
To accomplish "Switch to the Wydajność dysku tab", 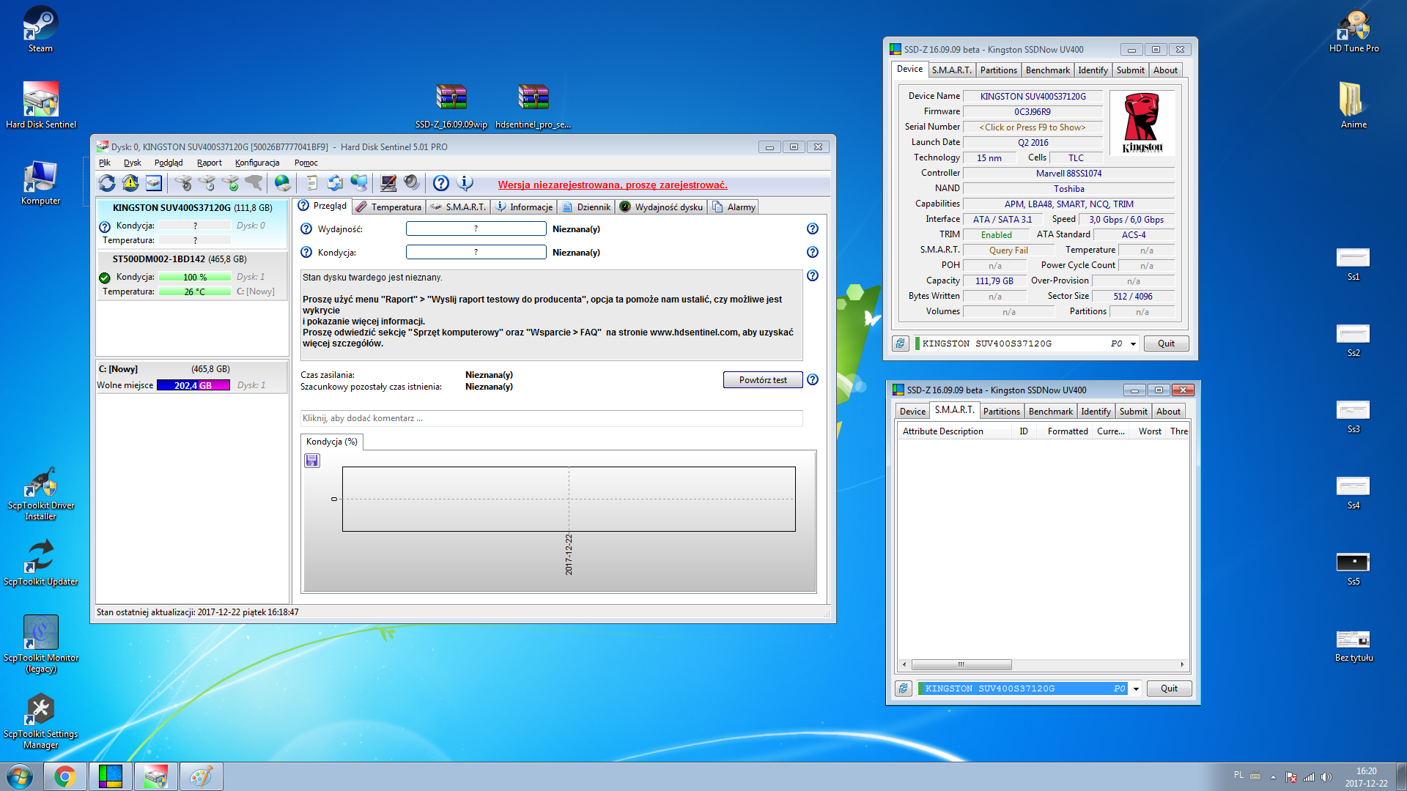I will coord(662,207).
